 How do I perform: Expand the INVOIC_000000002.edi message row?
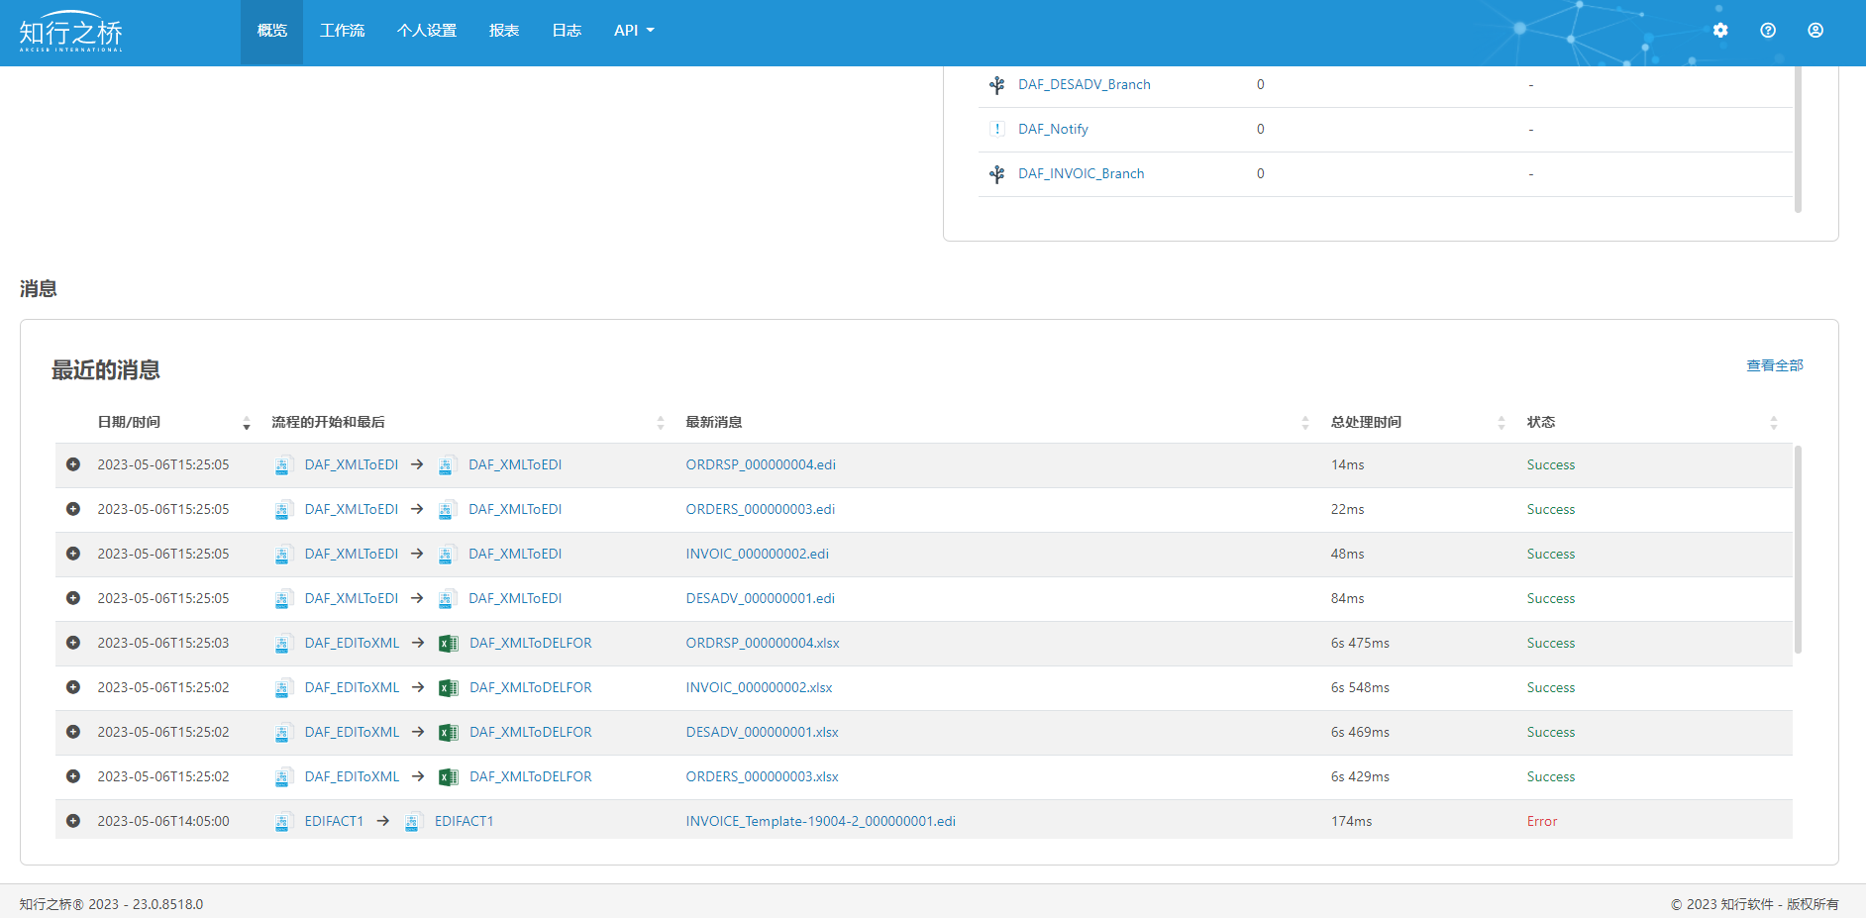73,554
